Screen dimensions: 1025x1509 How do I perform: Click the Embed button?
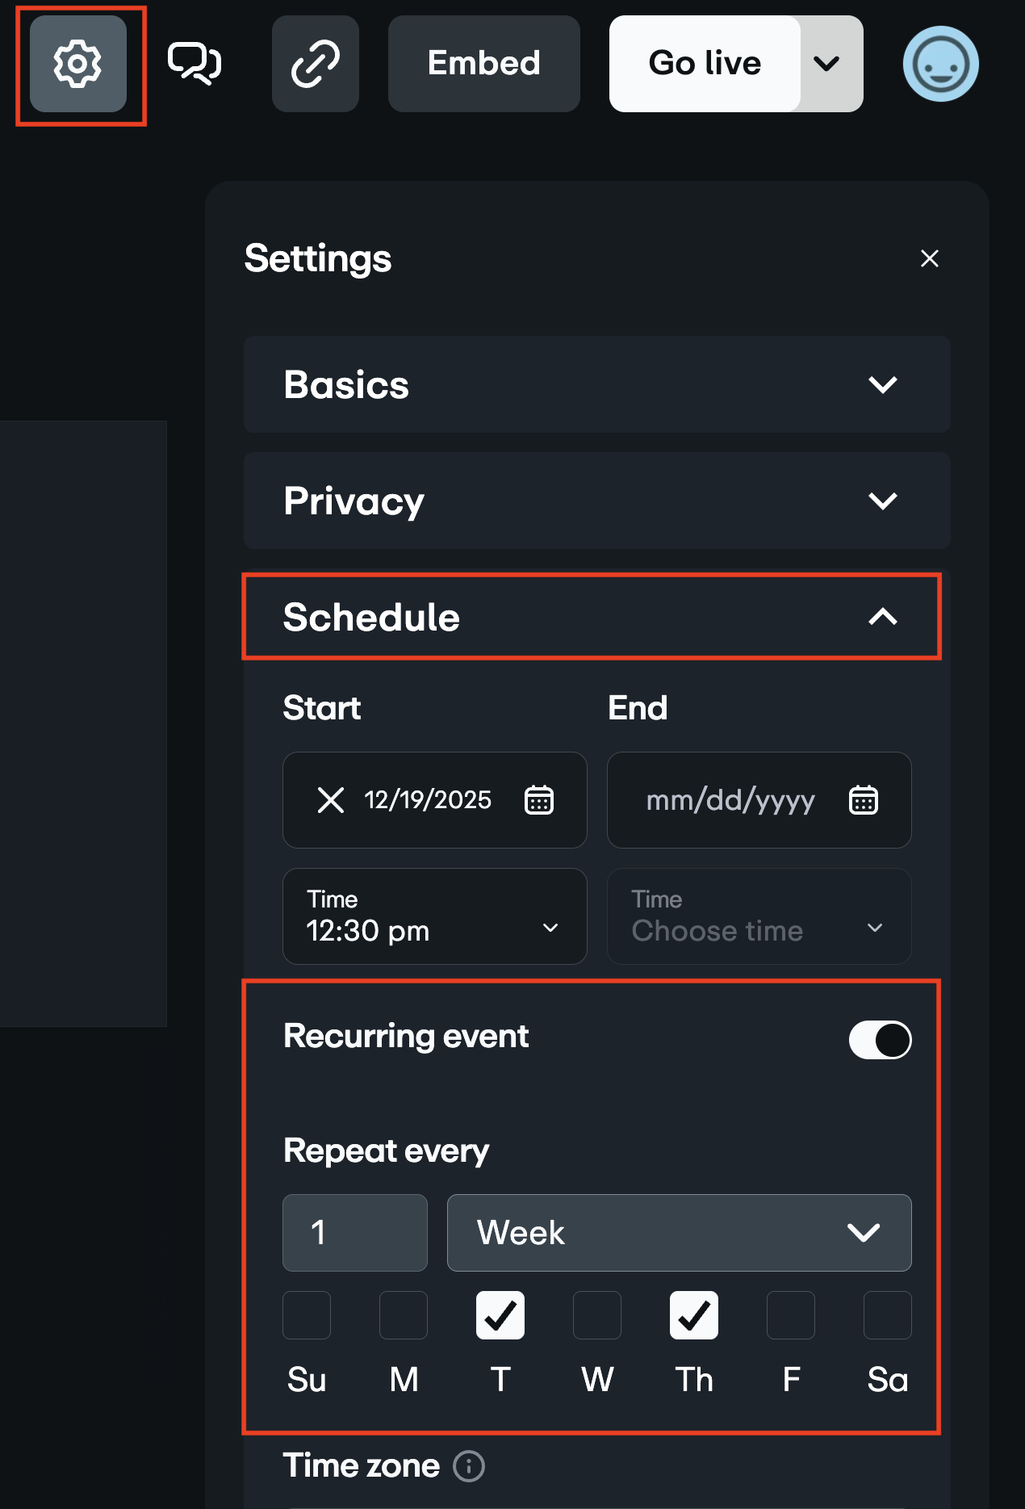(483, 63)
